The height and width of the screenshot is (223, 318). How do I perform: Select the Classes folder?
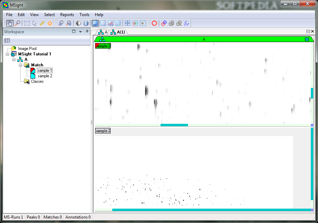coord(37,81)
